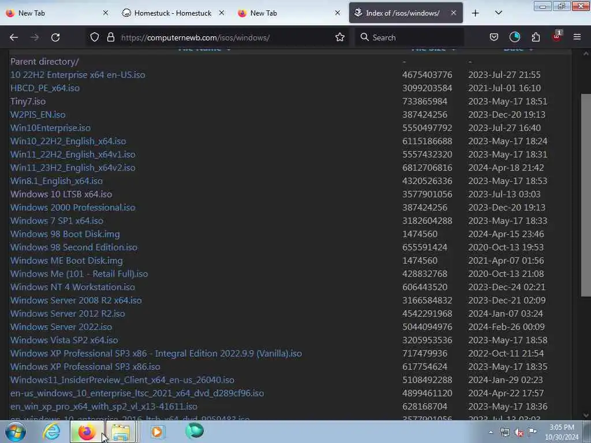Click Windows 10 LTSB x64.iso link
The height and width of the screenshot is (443, 591).
(x=61, y=194)
